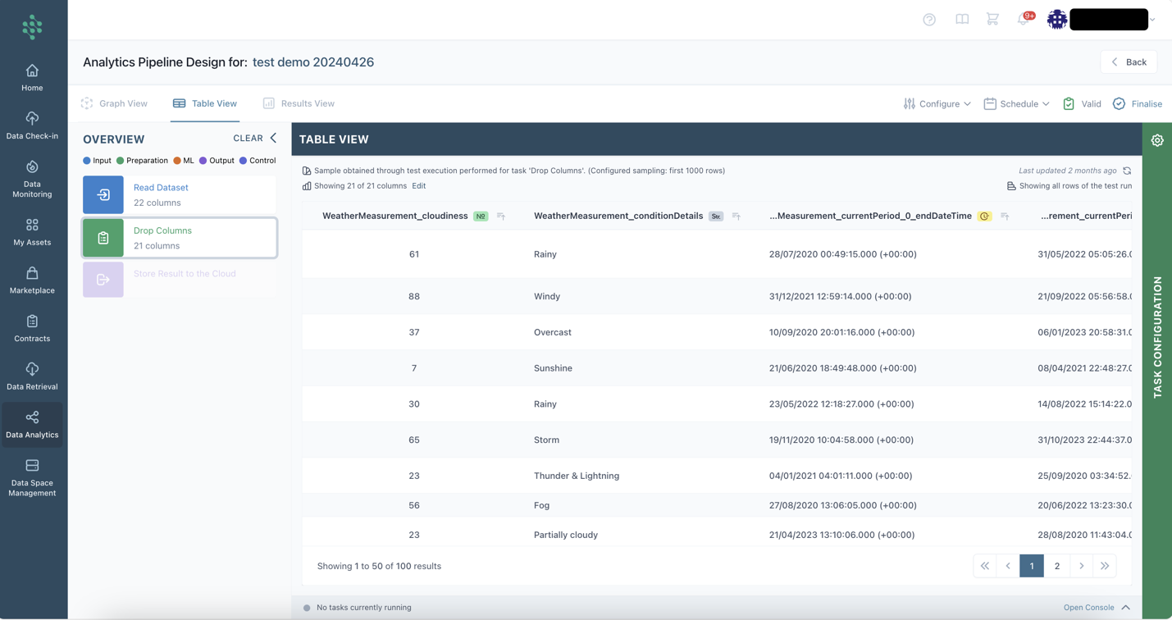Click the Edit columns link
This screenshot has width=1172, height=620.
pos(419,186)
